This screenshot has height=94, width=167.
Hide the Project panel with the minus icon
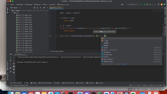pos(47,8)
